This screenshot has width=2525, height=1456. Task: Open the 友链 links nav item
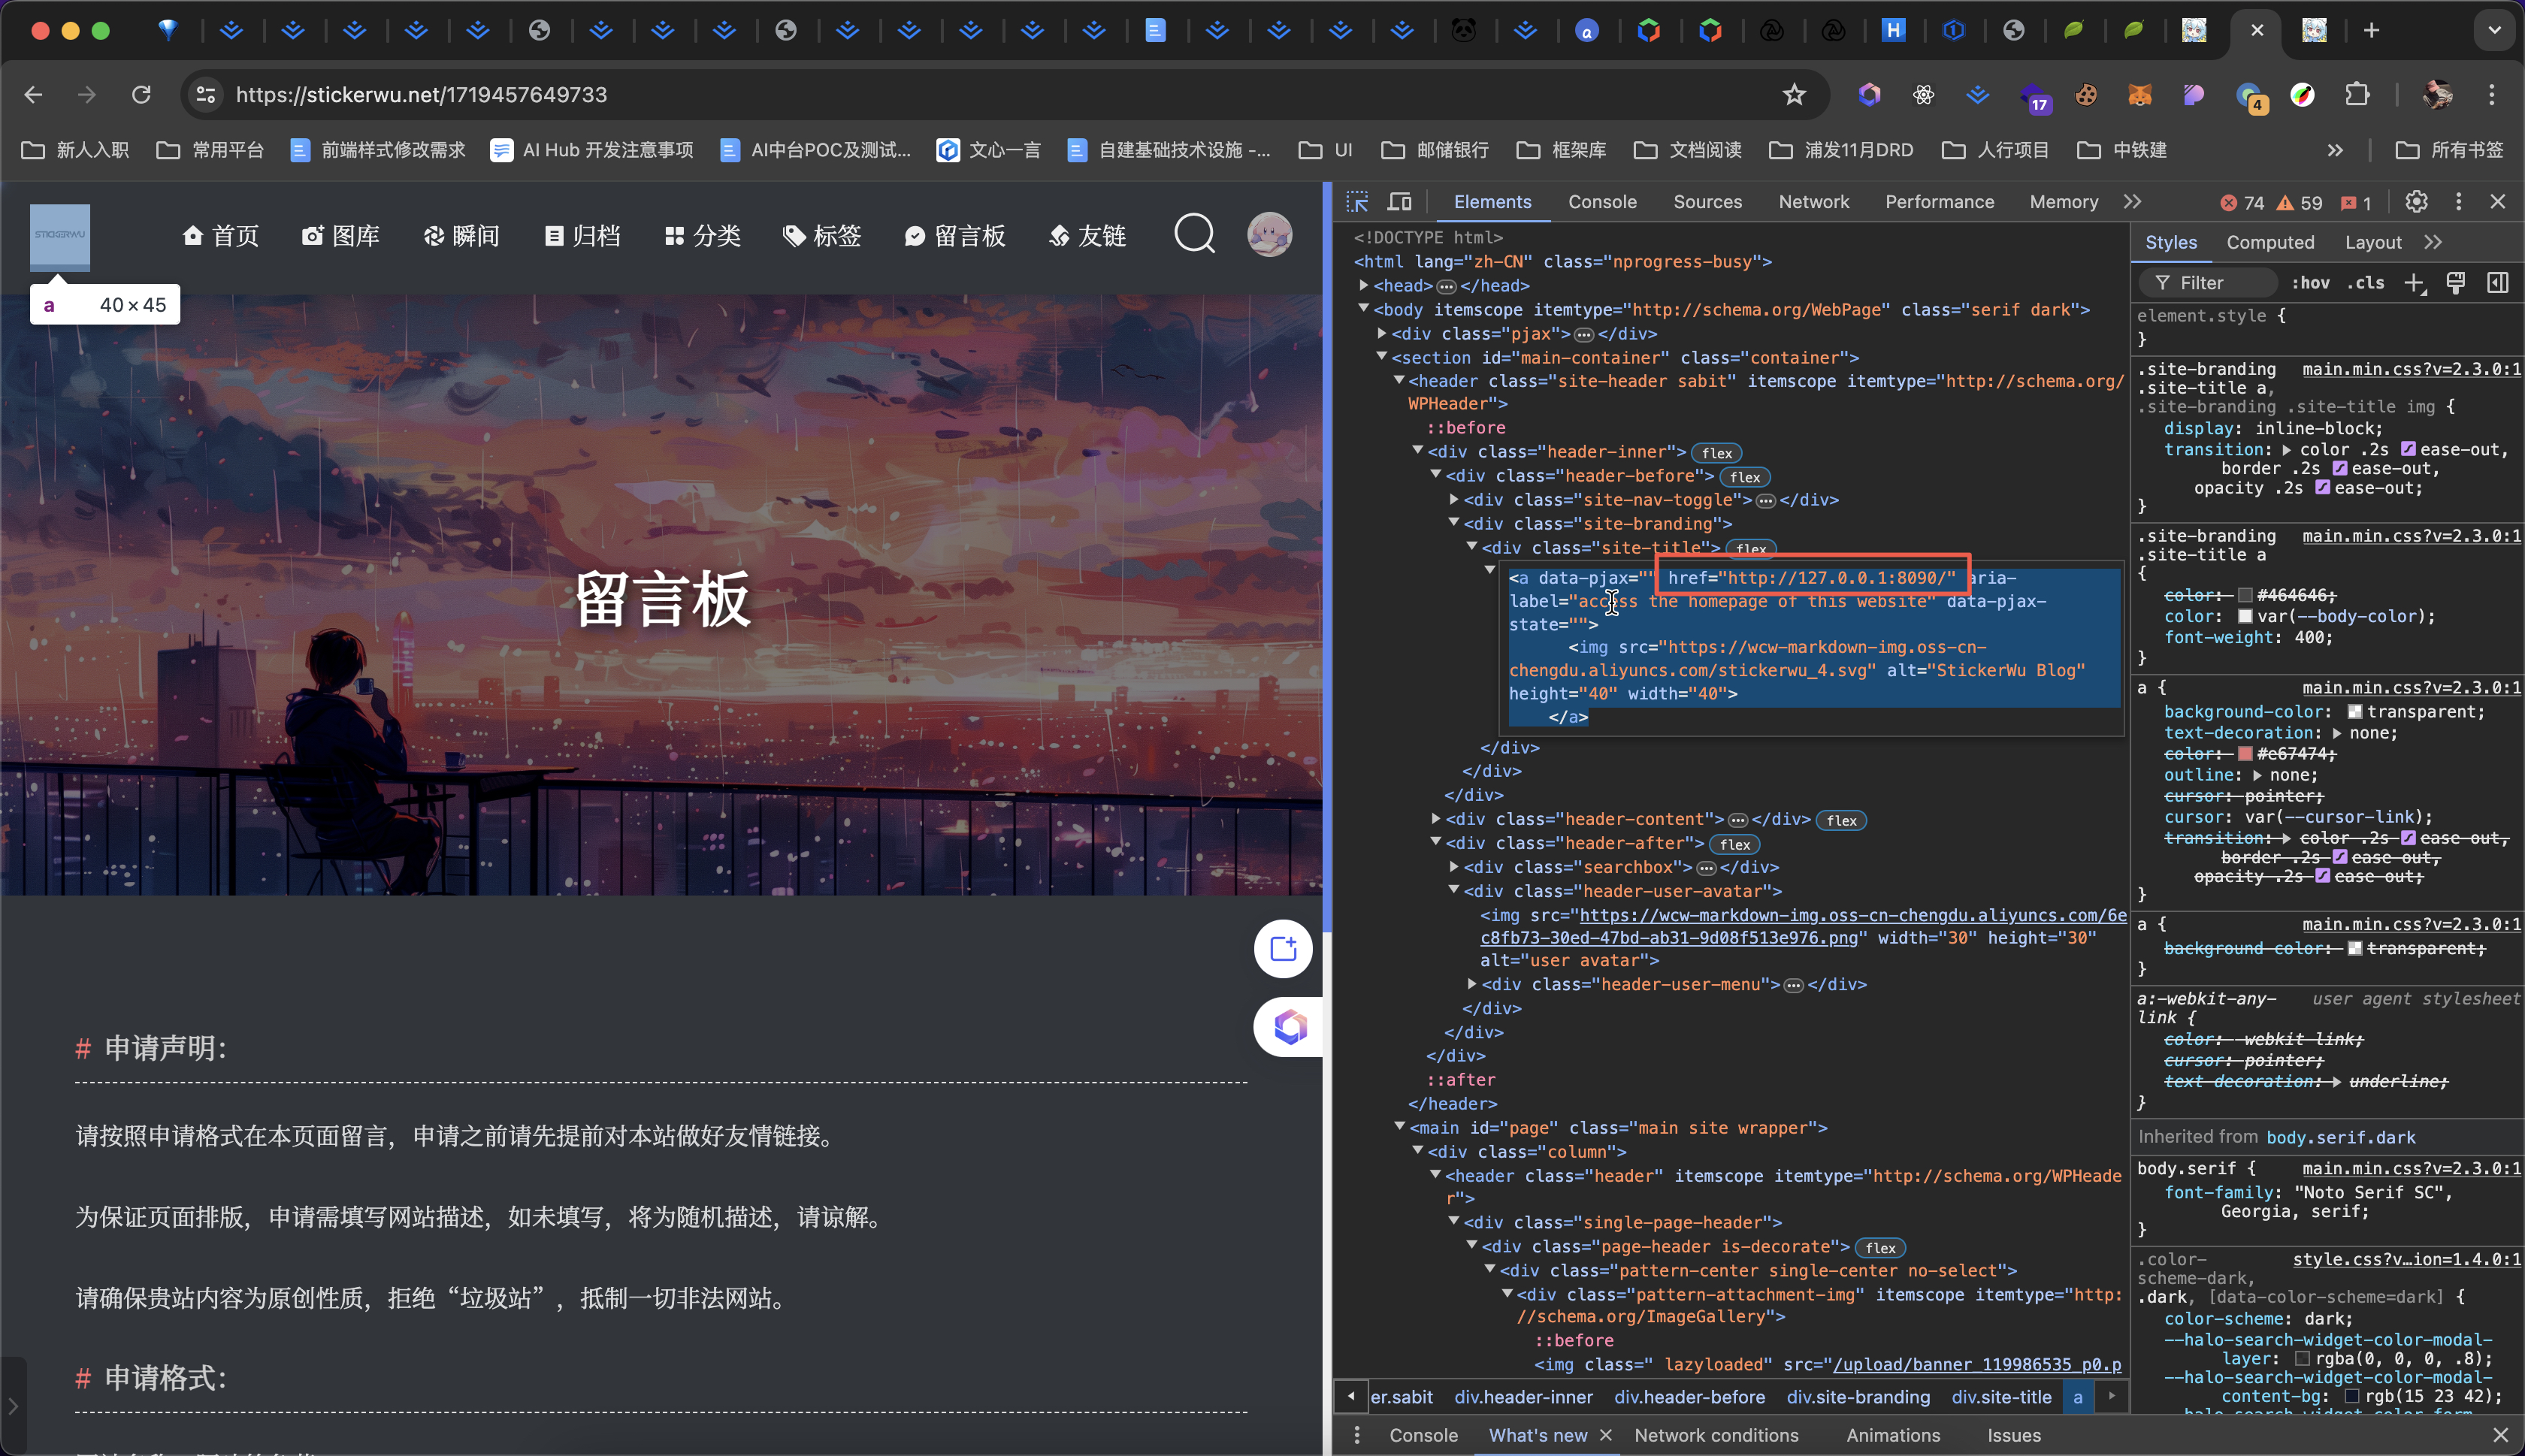[1087, 235]
